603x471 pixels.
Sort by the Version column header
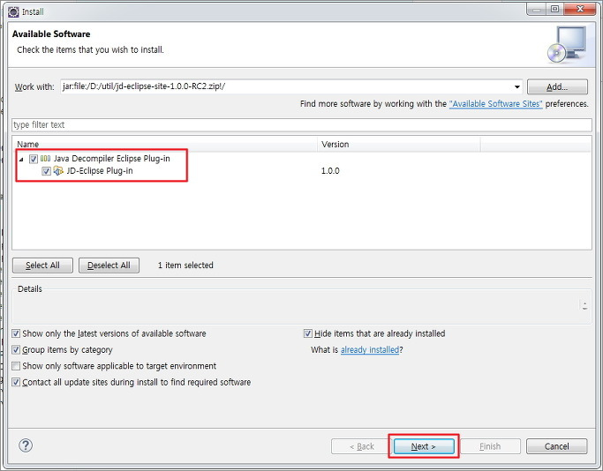(x=399, y=145)
